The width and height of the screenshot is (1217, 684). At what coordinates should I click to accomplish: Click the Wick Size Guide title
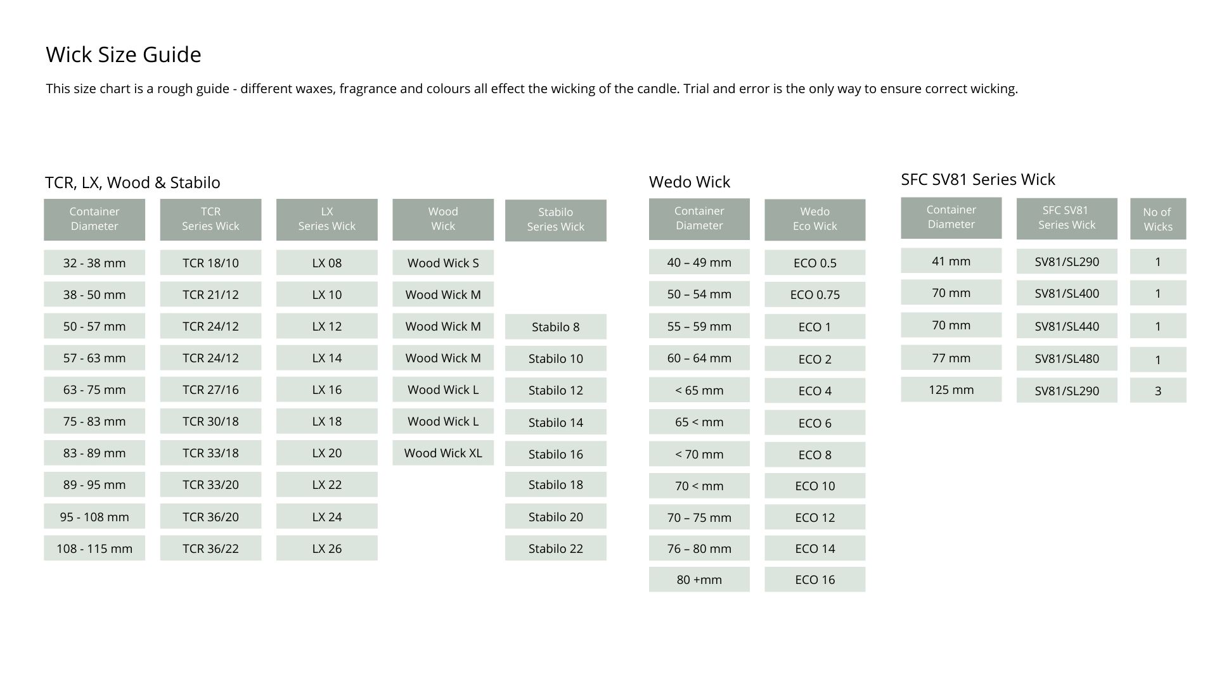(124, 54)
